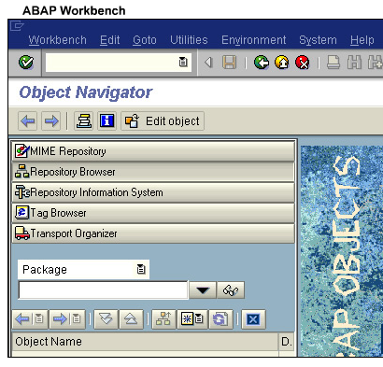The width and height of the screenshot is (383, 367).
Task: Click the Object Name column header
Action: tap(145, 342)
